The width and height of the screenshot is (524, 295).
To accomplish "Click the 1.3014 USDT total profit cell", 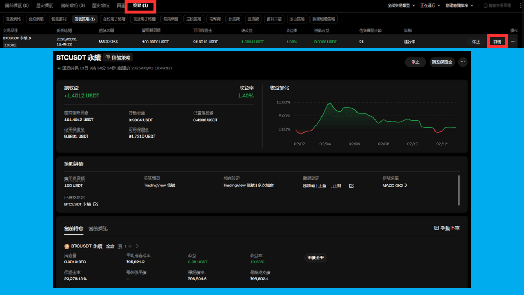I will coord(252,42).
